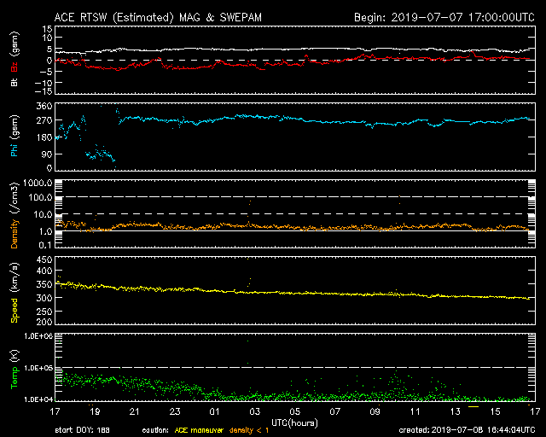The height and width of the screenshot is (437, 546).
Task: Click the 1.0E+05 temperature scale label
Action: (x=38, y=368)
